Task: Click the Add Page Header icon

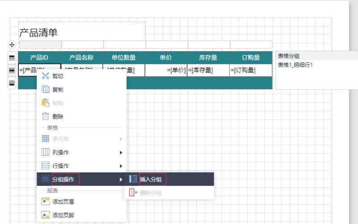Action: tap(46, 202)
